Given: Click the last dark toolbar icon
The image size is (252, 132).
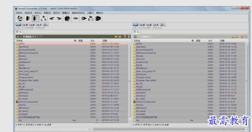Looking at the screenshot, I should pyautogui.click(x=98, y=19).
